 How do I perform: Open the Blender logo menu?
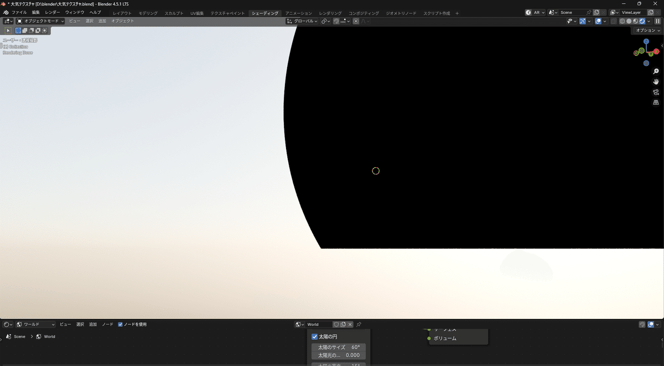(6, 12)
